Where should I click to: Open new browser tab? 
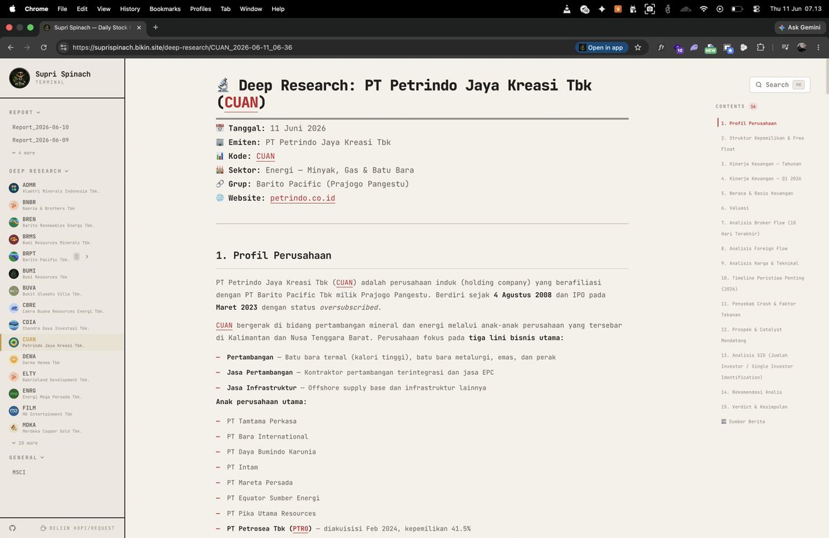tap(155, 27)
